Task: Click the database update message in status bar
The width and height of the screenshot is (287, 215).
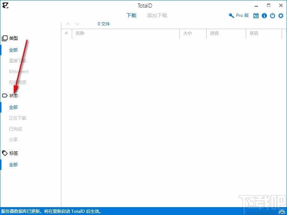Action: point(50,211)
